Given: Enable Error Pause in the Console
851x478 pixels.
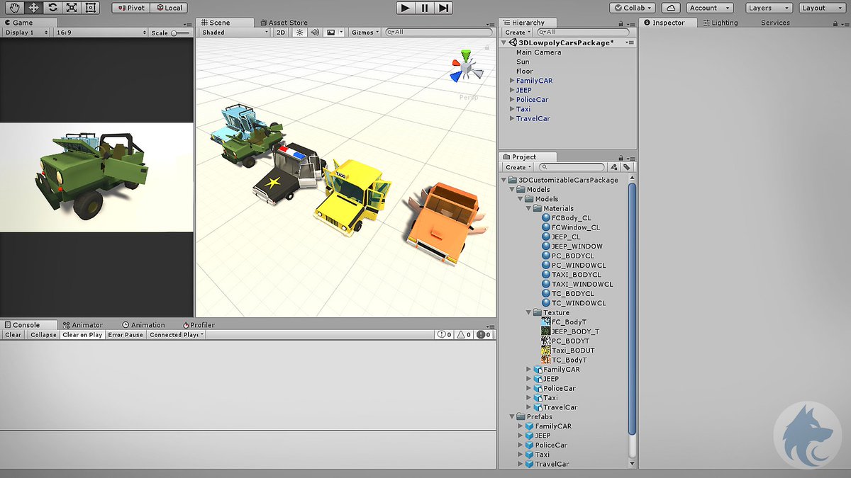Looking at the screenshot, I should (126, 334).
